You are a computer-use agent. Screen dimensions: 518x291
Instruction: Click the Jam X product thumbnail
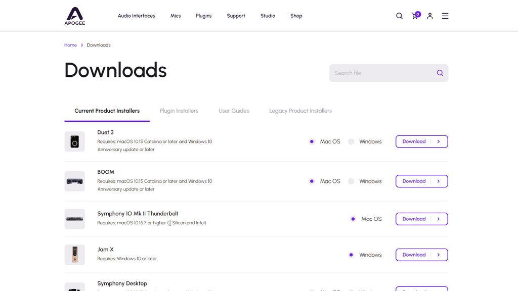click(x=74, y=255)
